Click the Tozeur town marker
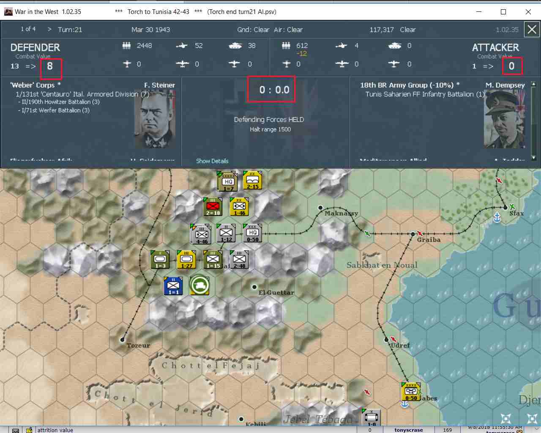The height and width of the screenshot is (433, 541). click(x=123, y=340)
